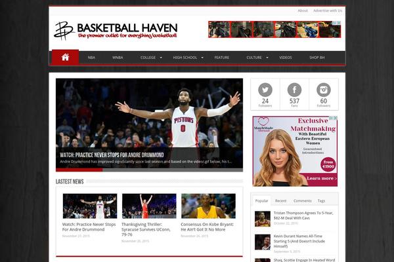394x262 pixels.
Task: Open the College section
Action: click(148, 58)
